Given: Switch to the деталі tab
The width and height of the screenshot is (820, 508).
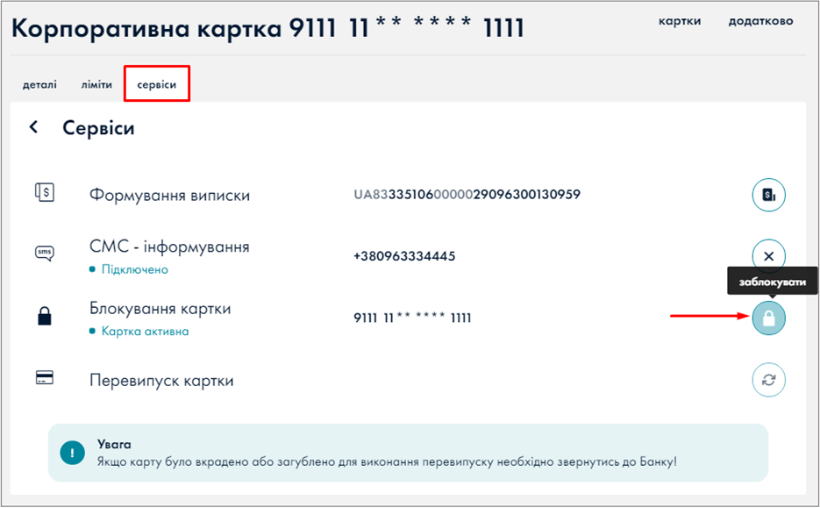Looking at the screenshot, I should [39, 84].
